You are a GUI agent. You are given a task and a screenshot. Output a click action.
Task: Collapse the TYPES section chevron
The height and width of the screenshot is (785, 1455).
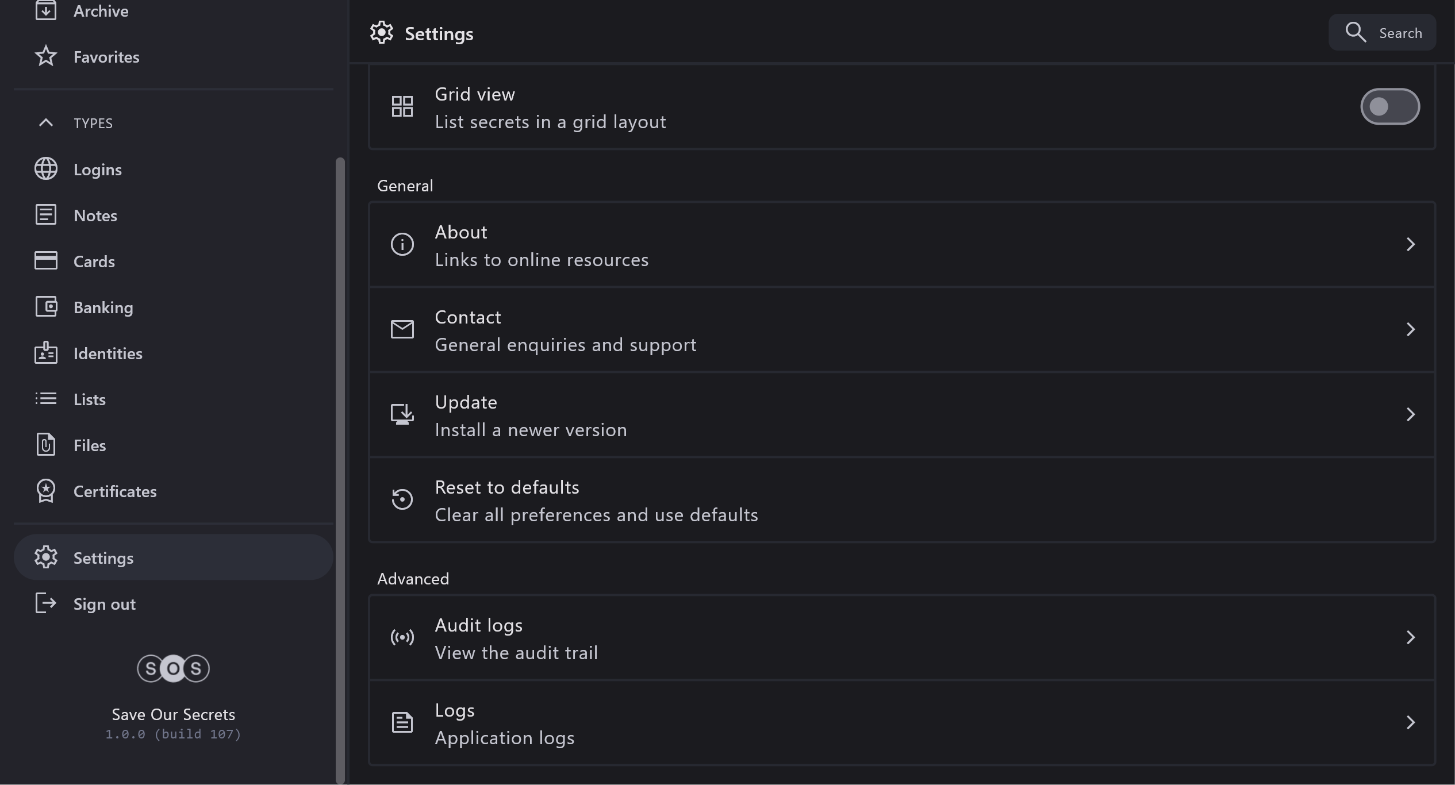[46, 122]
